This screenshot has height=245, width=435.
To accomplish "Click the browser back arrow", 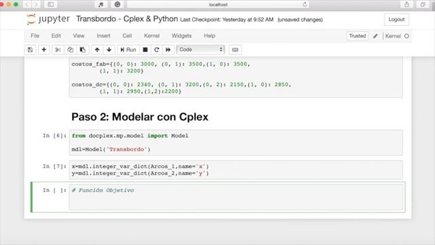I will pos(27,5).
